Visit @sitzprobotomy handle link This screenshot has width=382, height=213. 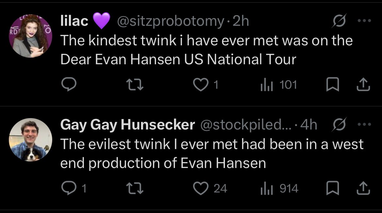click(x=170, y=21)
